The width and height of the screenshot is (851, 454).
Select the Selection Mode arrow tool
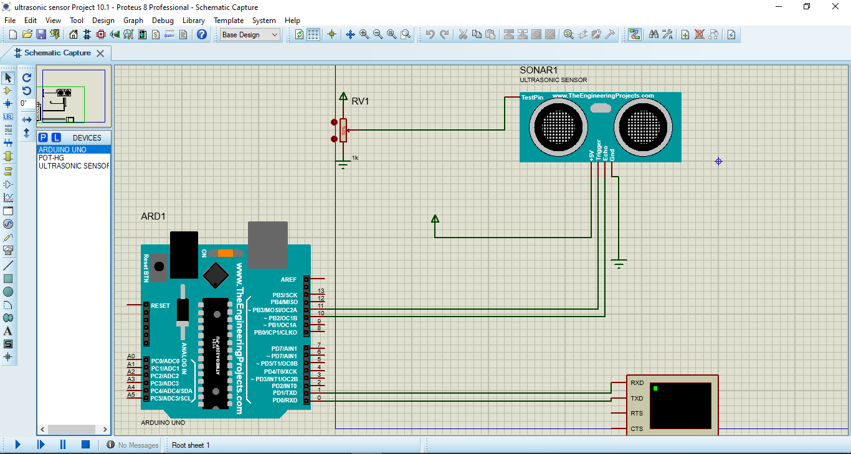8,78
